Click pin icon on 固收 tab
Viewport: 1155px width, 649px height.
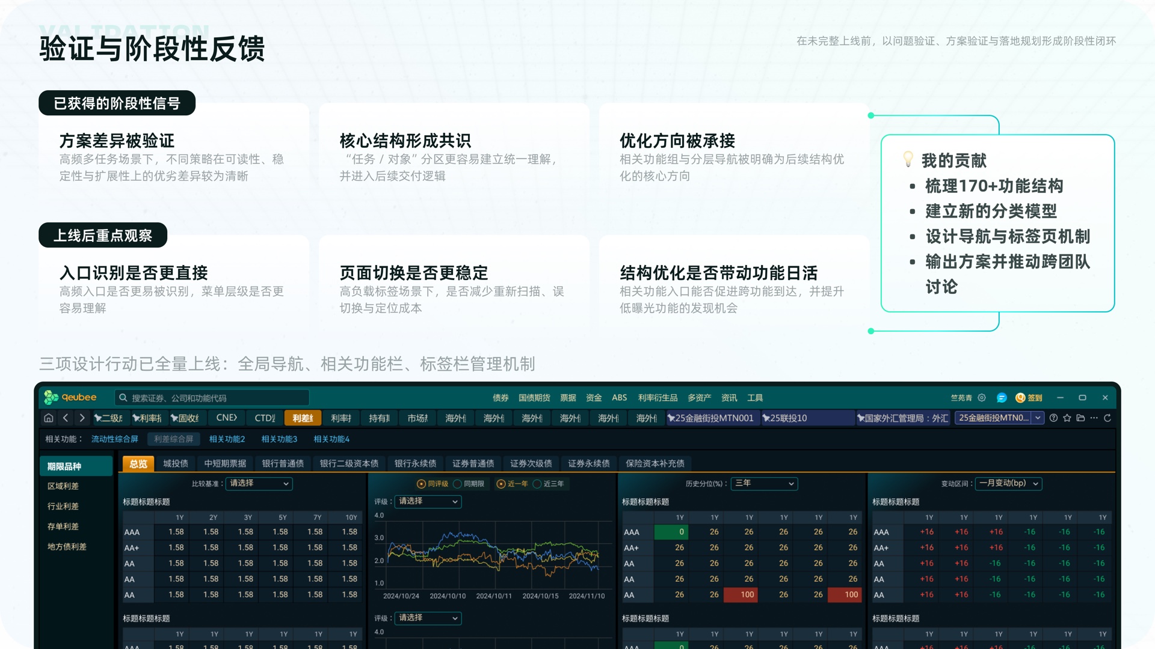(174, 418)
